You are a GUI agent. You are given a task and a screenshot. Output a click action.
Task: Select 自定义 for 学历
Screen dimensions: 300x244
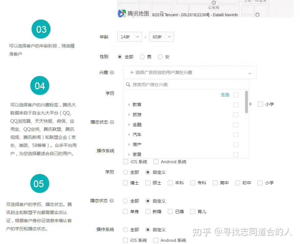[148, 172]
